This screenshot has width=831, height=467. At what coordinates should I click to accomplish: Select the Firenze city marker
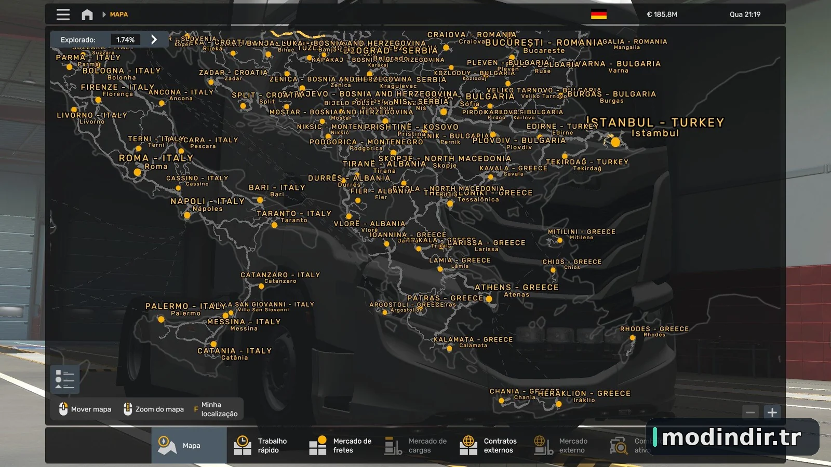click(98, 100)
